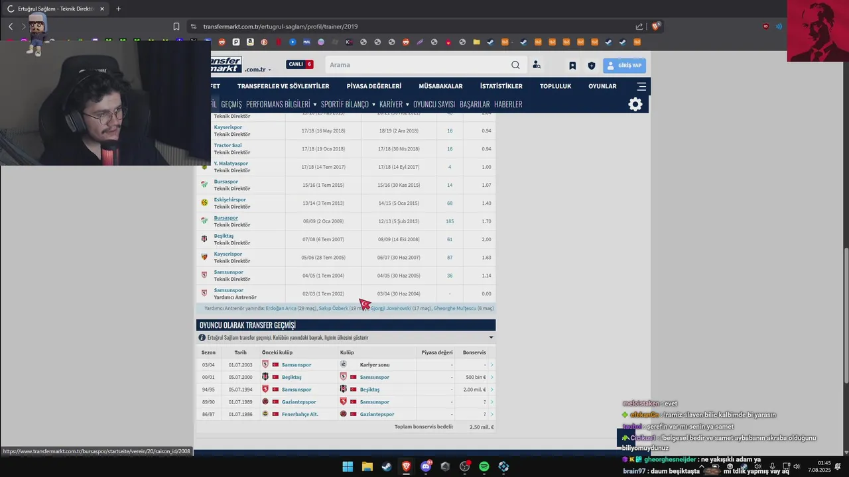Click the info icon in transfer history
Screen dimensions: 849x477
pos(202,337)
